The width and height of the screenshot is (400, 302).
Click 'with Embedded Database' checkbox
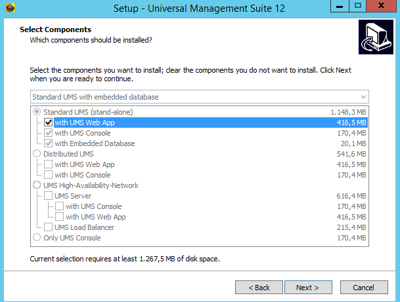click(x=49, y=143)
